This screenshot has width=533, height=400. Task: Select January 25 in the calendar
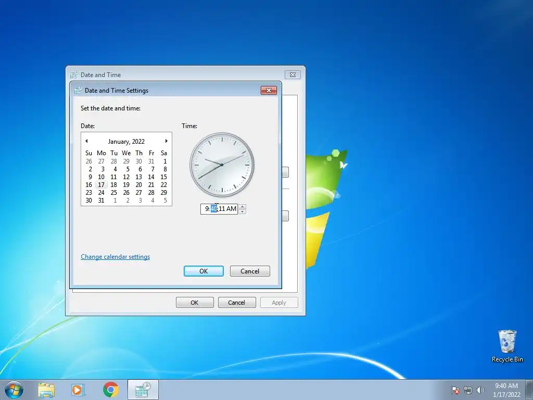tap(114, 193)
